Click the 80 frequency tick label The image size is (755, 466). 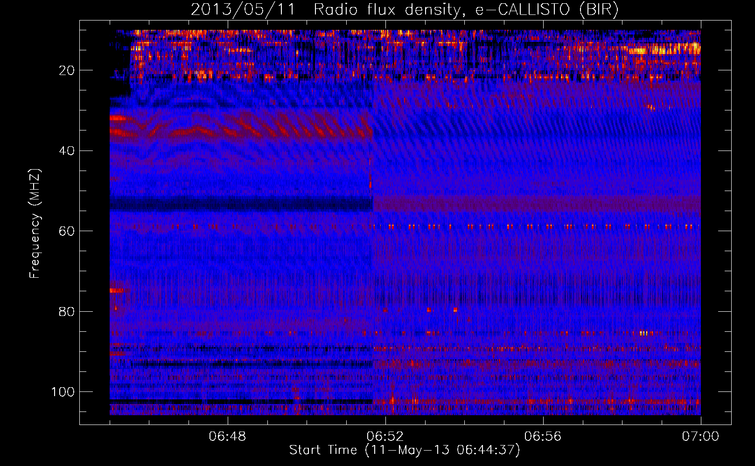point(67,312)
